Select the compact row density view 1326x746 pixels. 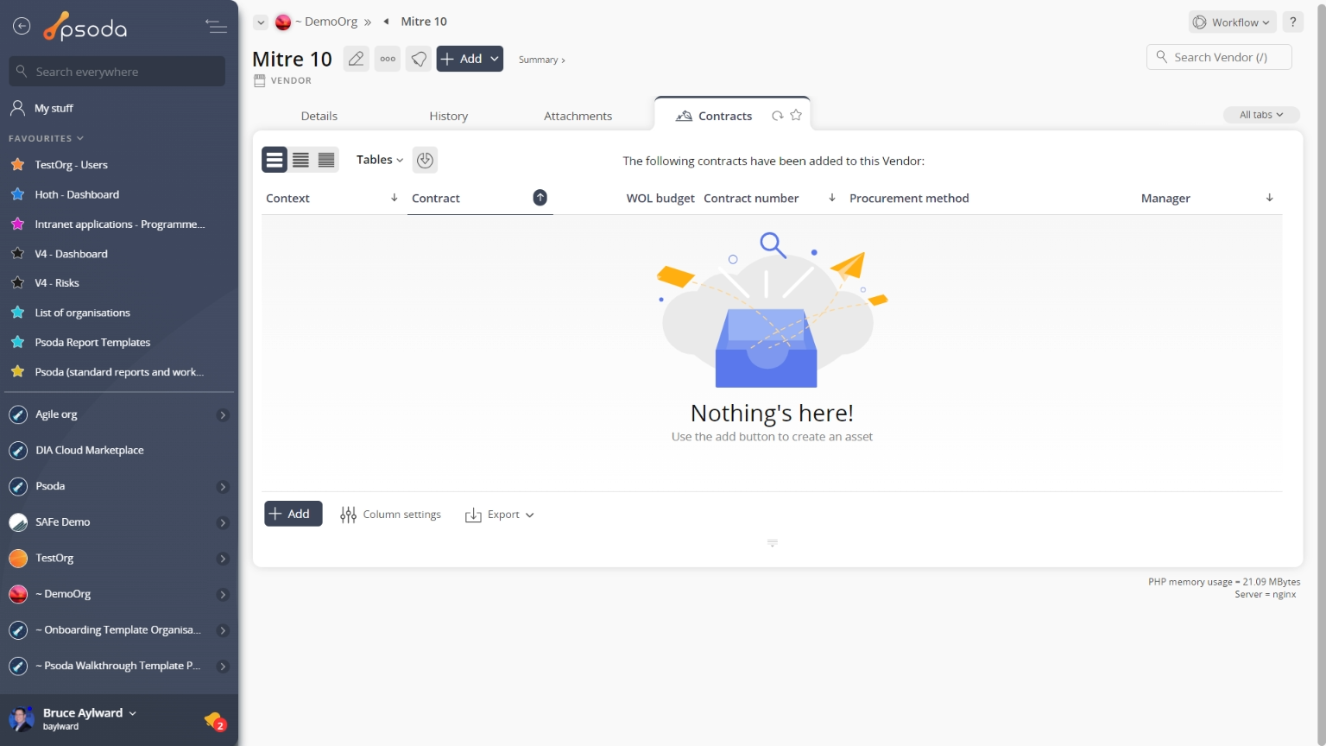click(326, 160)
